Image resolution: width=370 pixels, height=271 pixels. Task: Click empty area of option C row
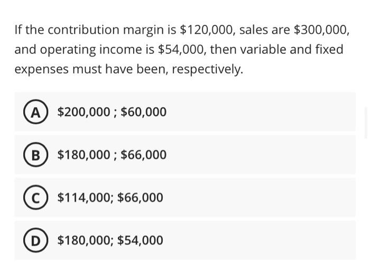click(264, 198)
